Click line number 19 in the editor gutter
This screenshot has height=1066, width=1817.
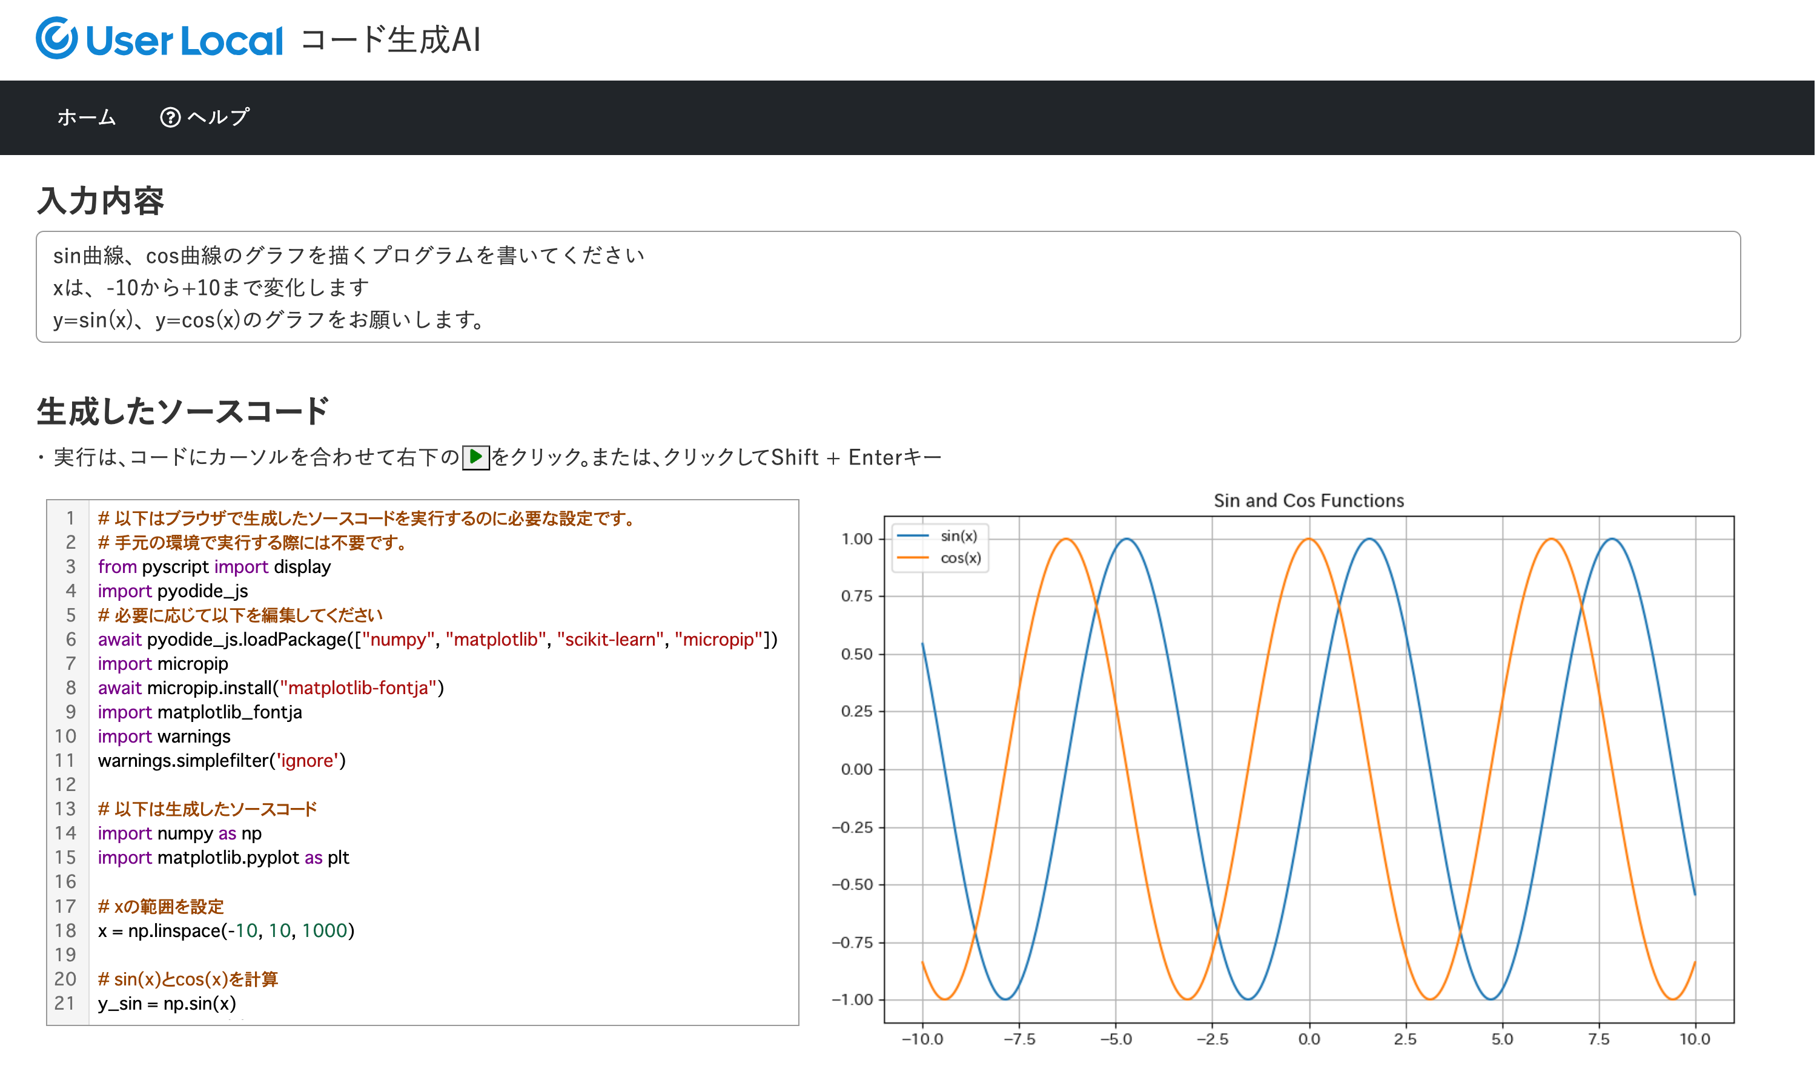tap(65, 955)
